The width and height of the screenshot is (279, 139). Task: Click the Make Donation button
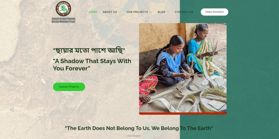click(x=214, y=12)
